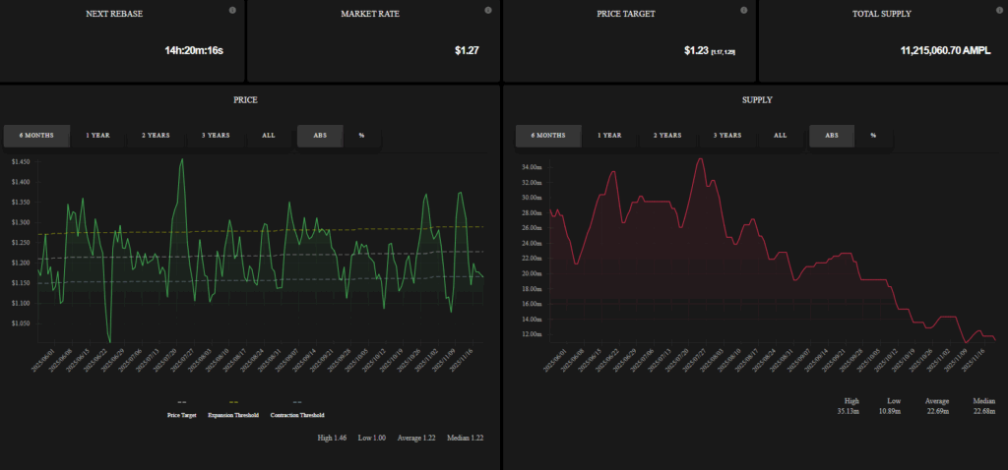Switch Supply chart to percent mode
The height and width of the screenshot is (470, 1008).
click(872, 135)
